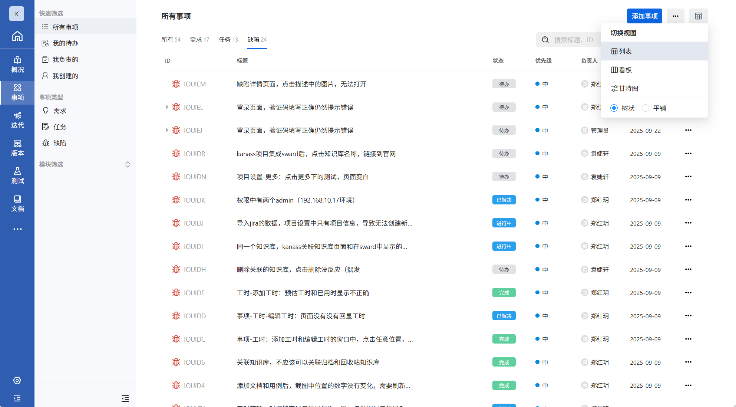Choose 甘特图 Gantt view from menu

tap(625, 88)
